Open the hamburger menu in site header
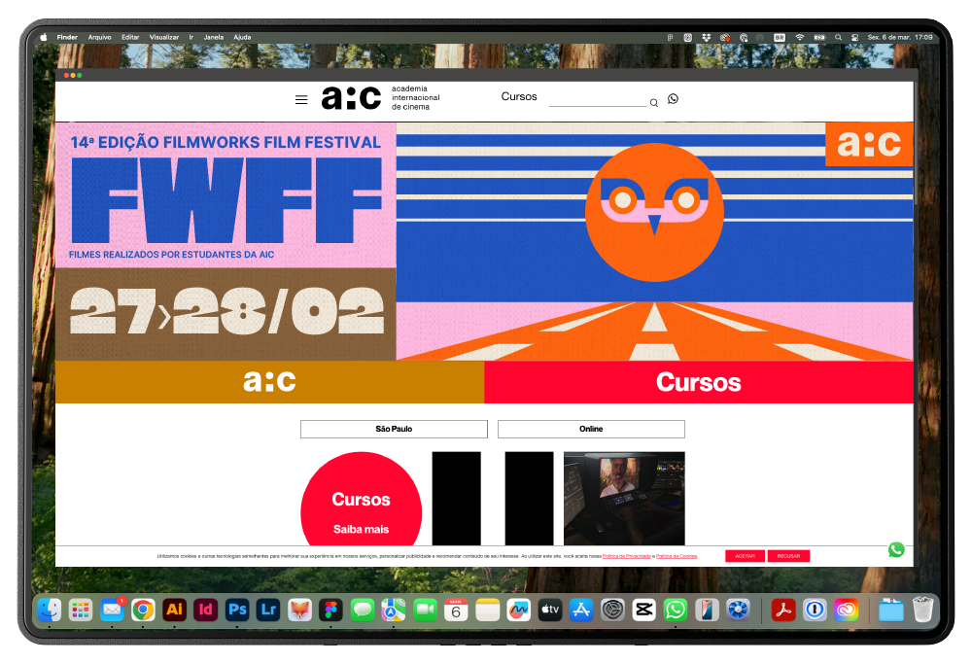Viewport: 972px width, 663px height. (301, 99)
